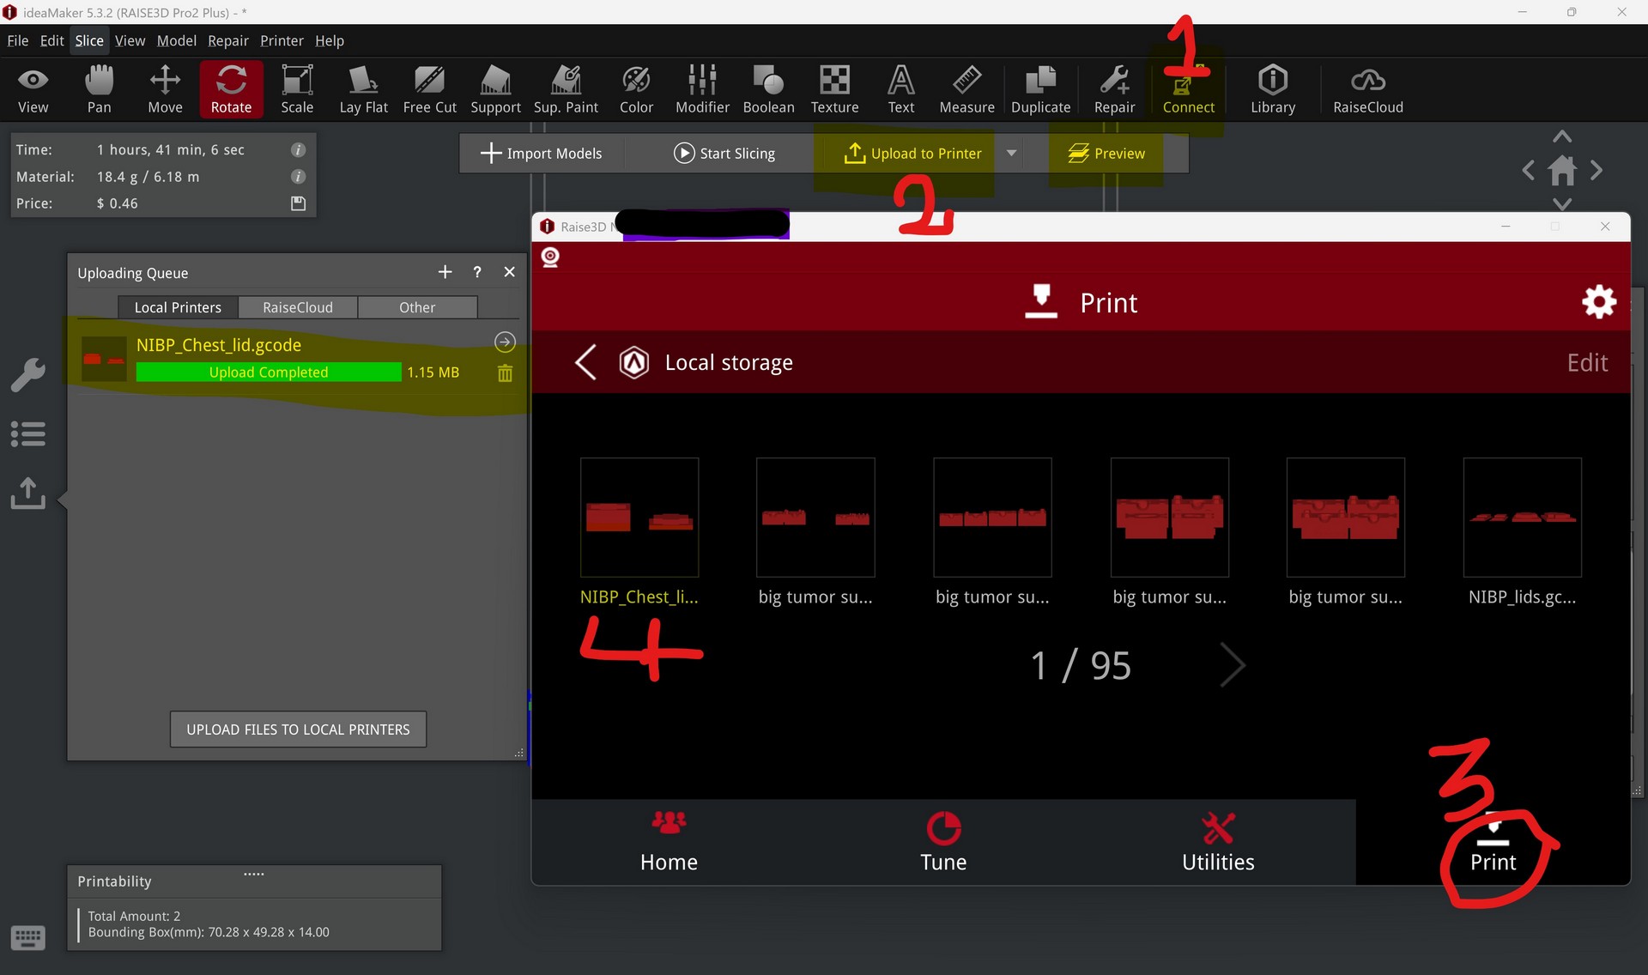Open the printer settings gear icon
The width and height of the screenshot is (1648, 975).
click(x=1598, y=302)
